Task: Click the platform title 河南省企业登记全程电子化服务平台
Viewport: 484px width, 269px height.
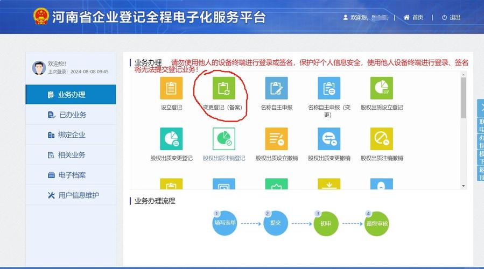Action: pyautogui.click(x=159, y=17)
